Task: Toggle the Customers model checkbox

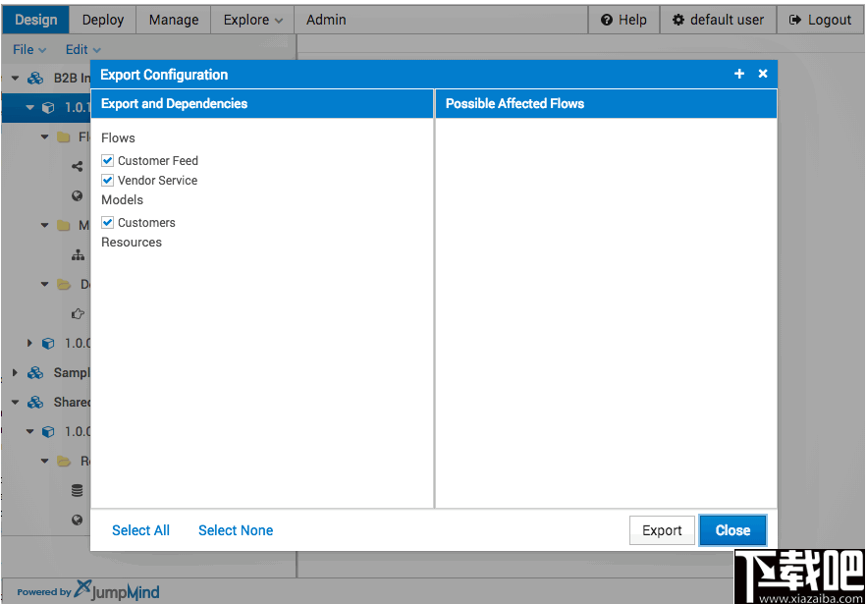Action: [x=108, y=223]
